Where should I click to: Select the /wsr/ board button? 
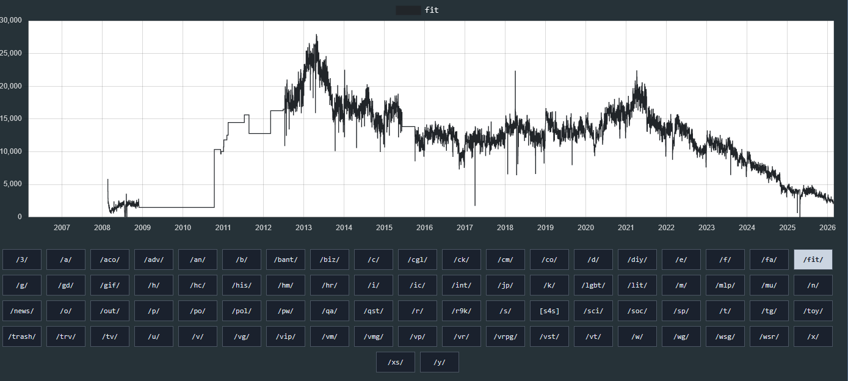[769, 336]
